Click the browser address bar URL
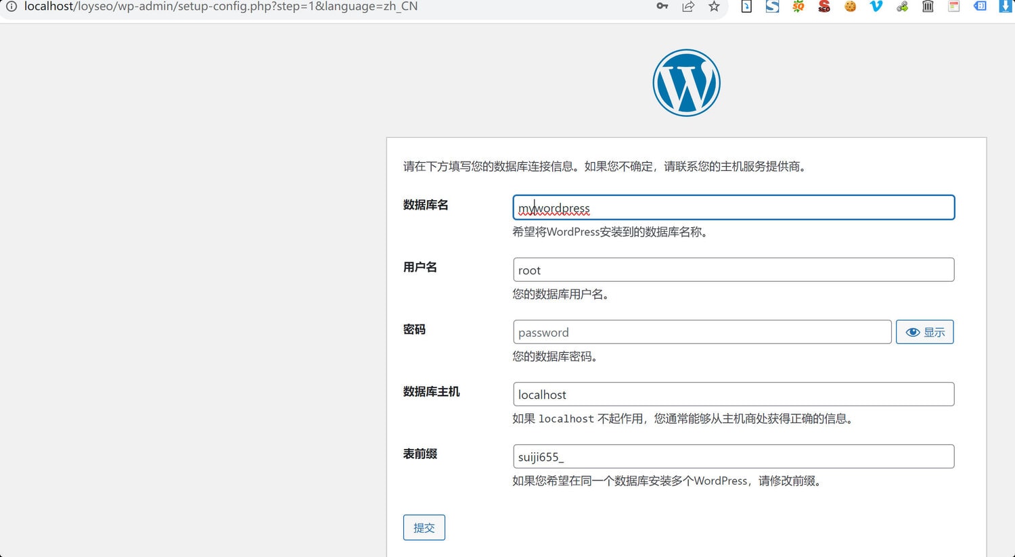1015x557 pixels. (x=221, y=6)
